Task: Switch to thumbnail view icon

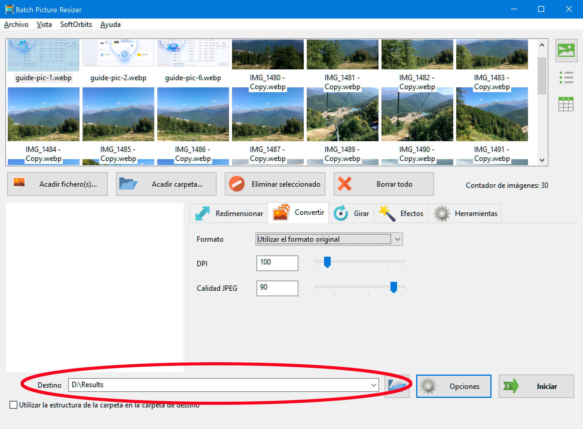Action: coord(566,50)
